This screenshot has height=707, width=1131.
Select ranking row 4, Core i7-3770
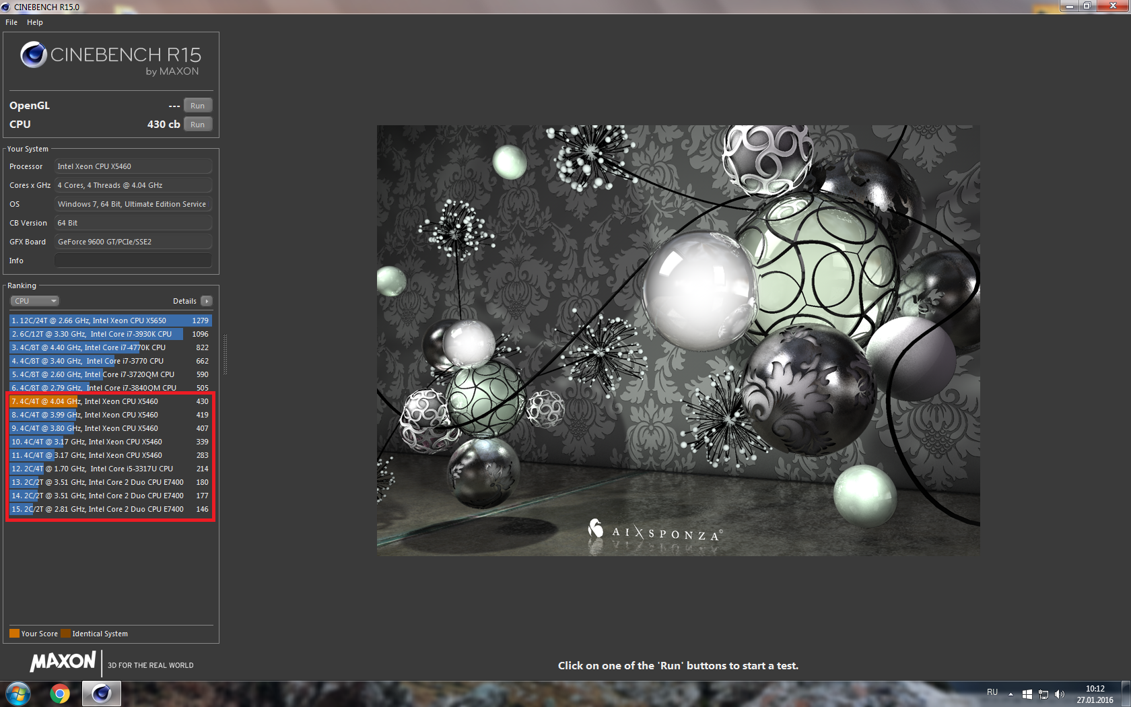coord(110,361)
